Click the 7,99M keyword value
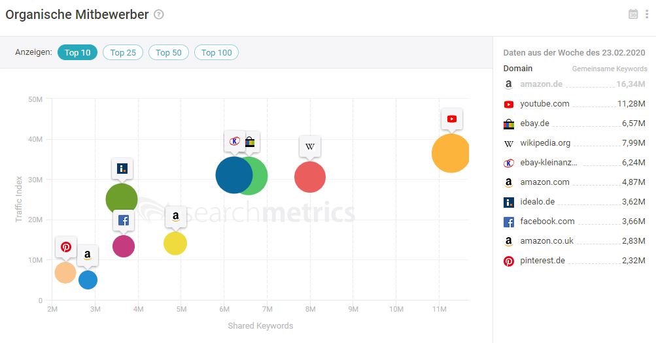The height and width of the screenshot is (343, 656). [633, 143]
